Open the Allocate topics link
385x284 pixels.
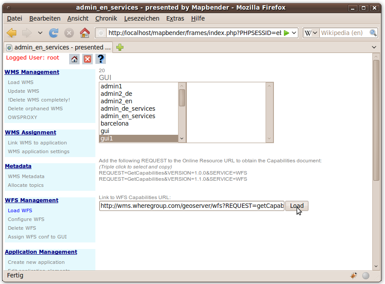coord(26,185)
